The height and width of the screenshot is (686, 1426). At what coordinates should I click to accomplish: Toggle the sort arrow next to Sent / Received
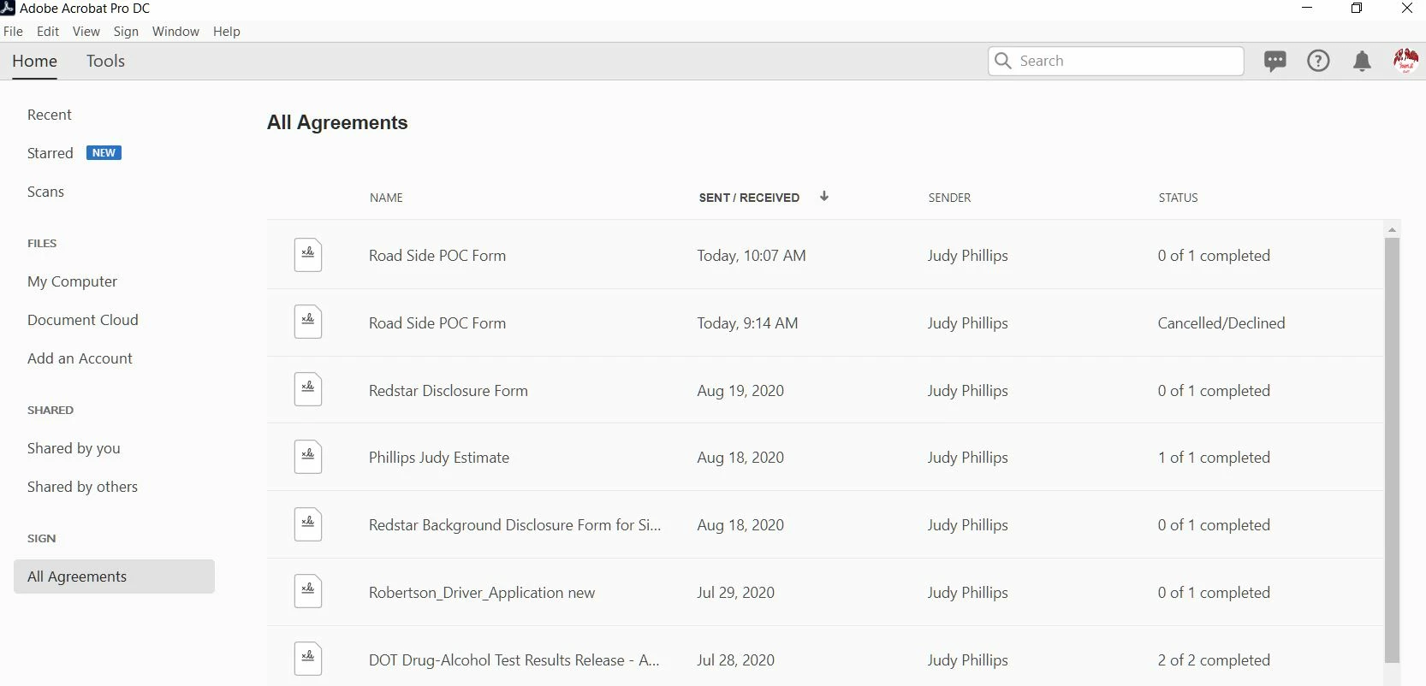click(824, 197)
